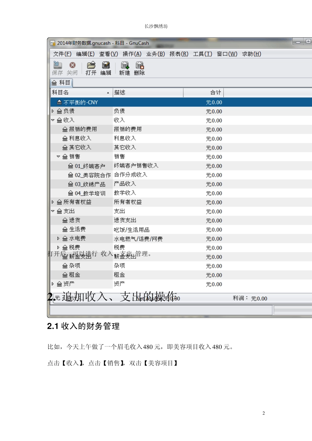Screen dimensions: 312x441
Task: Click the icon beside 03_纹绣产品
Action: pyautogui.click(x=71, y=184)
